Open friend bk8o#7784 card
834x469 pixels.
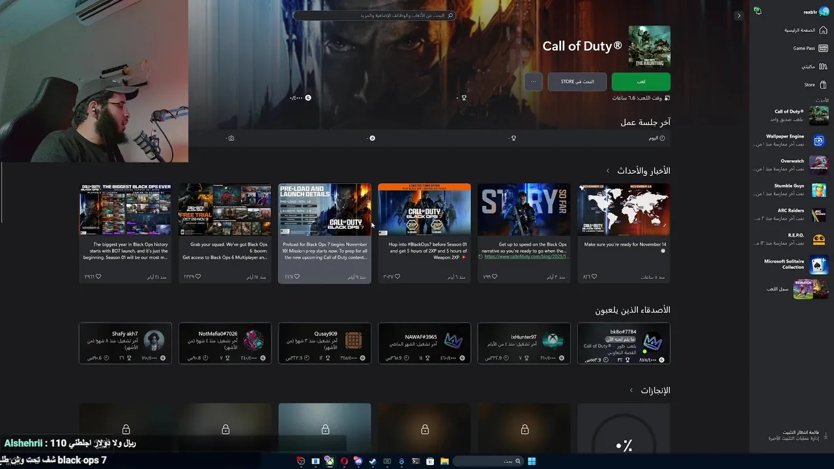(624, 343)
